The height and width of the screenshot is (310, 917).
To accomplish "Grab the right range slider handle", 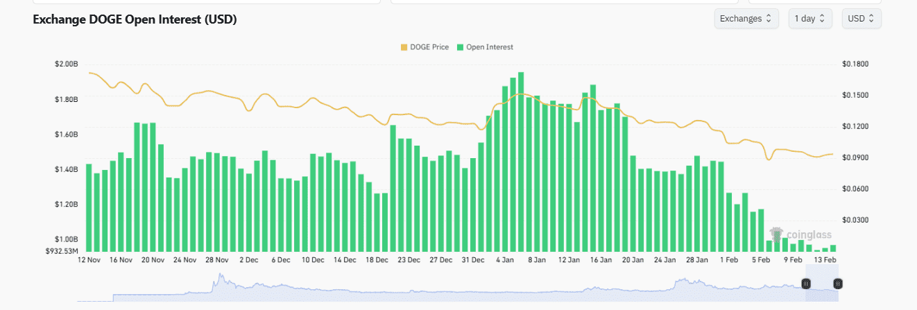I will pos(837,284).
